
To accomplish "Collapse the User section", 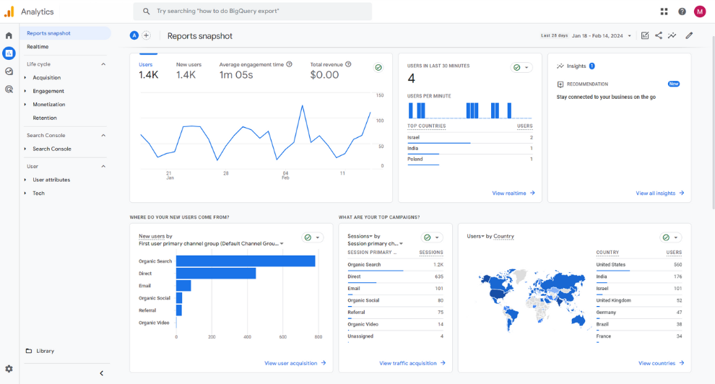I will [x=103, y=166].
